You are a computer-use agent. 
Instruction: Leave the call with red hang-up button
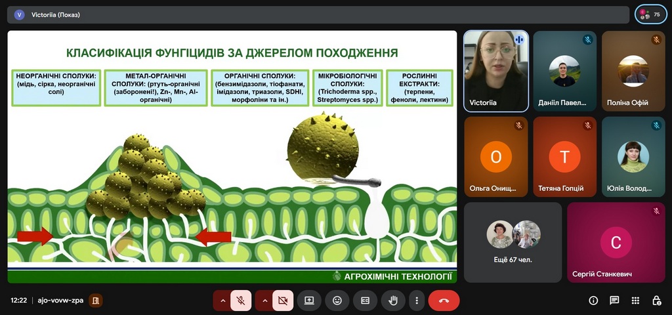click(x=444, y=301)
